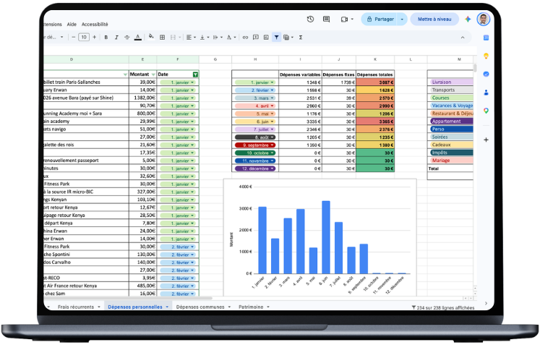Switch to the Patrimoine sheet tab

[251, 307]
